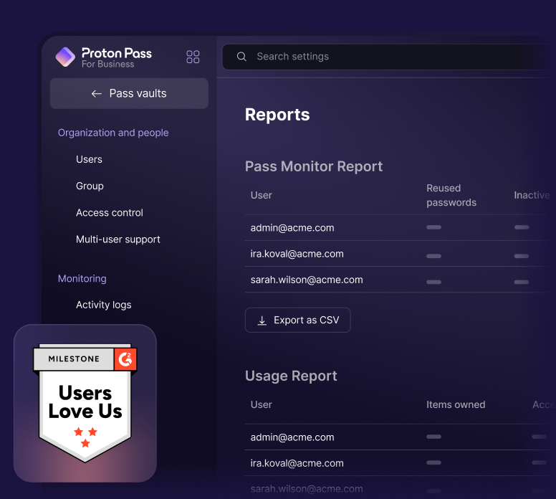Viewport: 556px width, 499px height.
Task: Select admin@acme.com in Usage Report
Action: tap(292, 437)
